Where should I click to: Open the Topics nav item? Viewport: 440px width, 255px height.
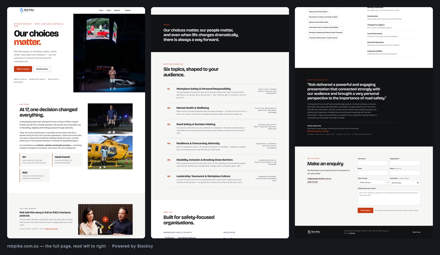(x=109, y=10)
